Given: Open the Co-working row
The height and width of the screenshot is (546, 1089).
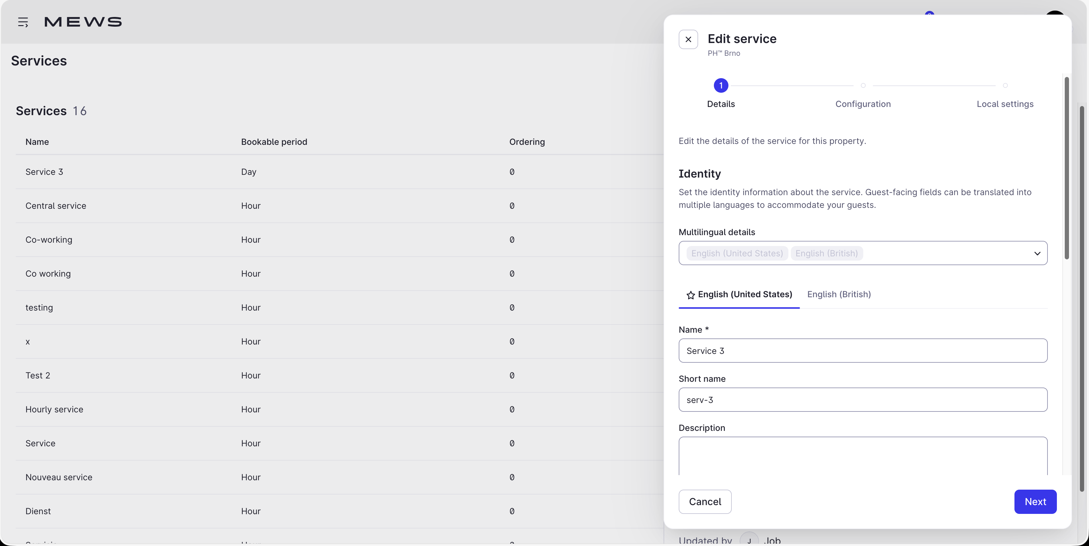Looking at the screenshot, I should (x=339, y=240).
